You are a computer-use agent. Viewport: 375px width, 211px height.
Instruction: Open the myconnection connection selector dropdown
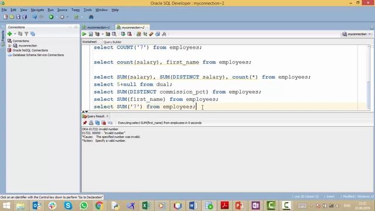pos(356,34)
